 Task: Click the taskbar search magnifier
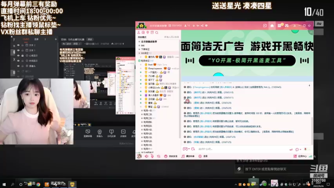pyautogui.click(x=13, y=184)
